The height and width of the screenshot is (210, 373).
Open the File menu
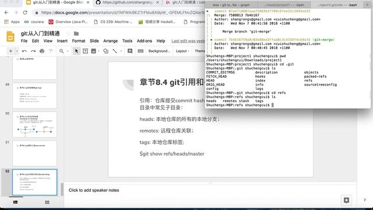[x=24, y=41]
